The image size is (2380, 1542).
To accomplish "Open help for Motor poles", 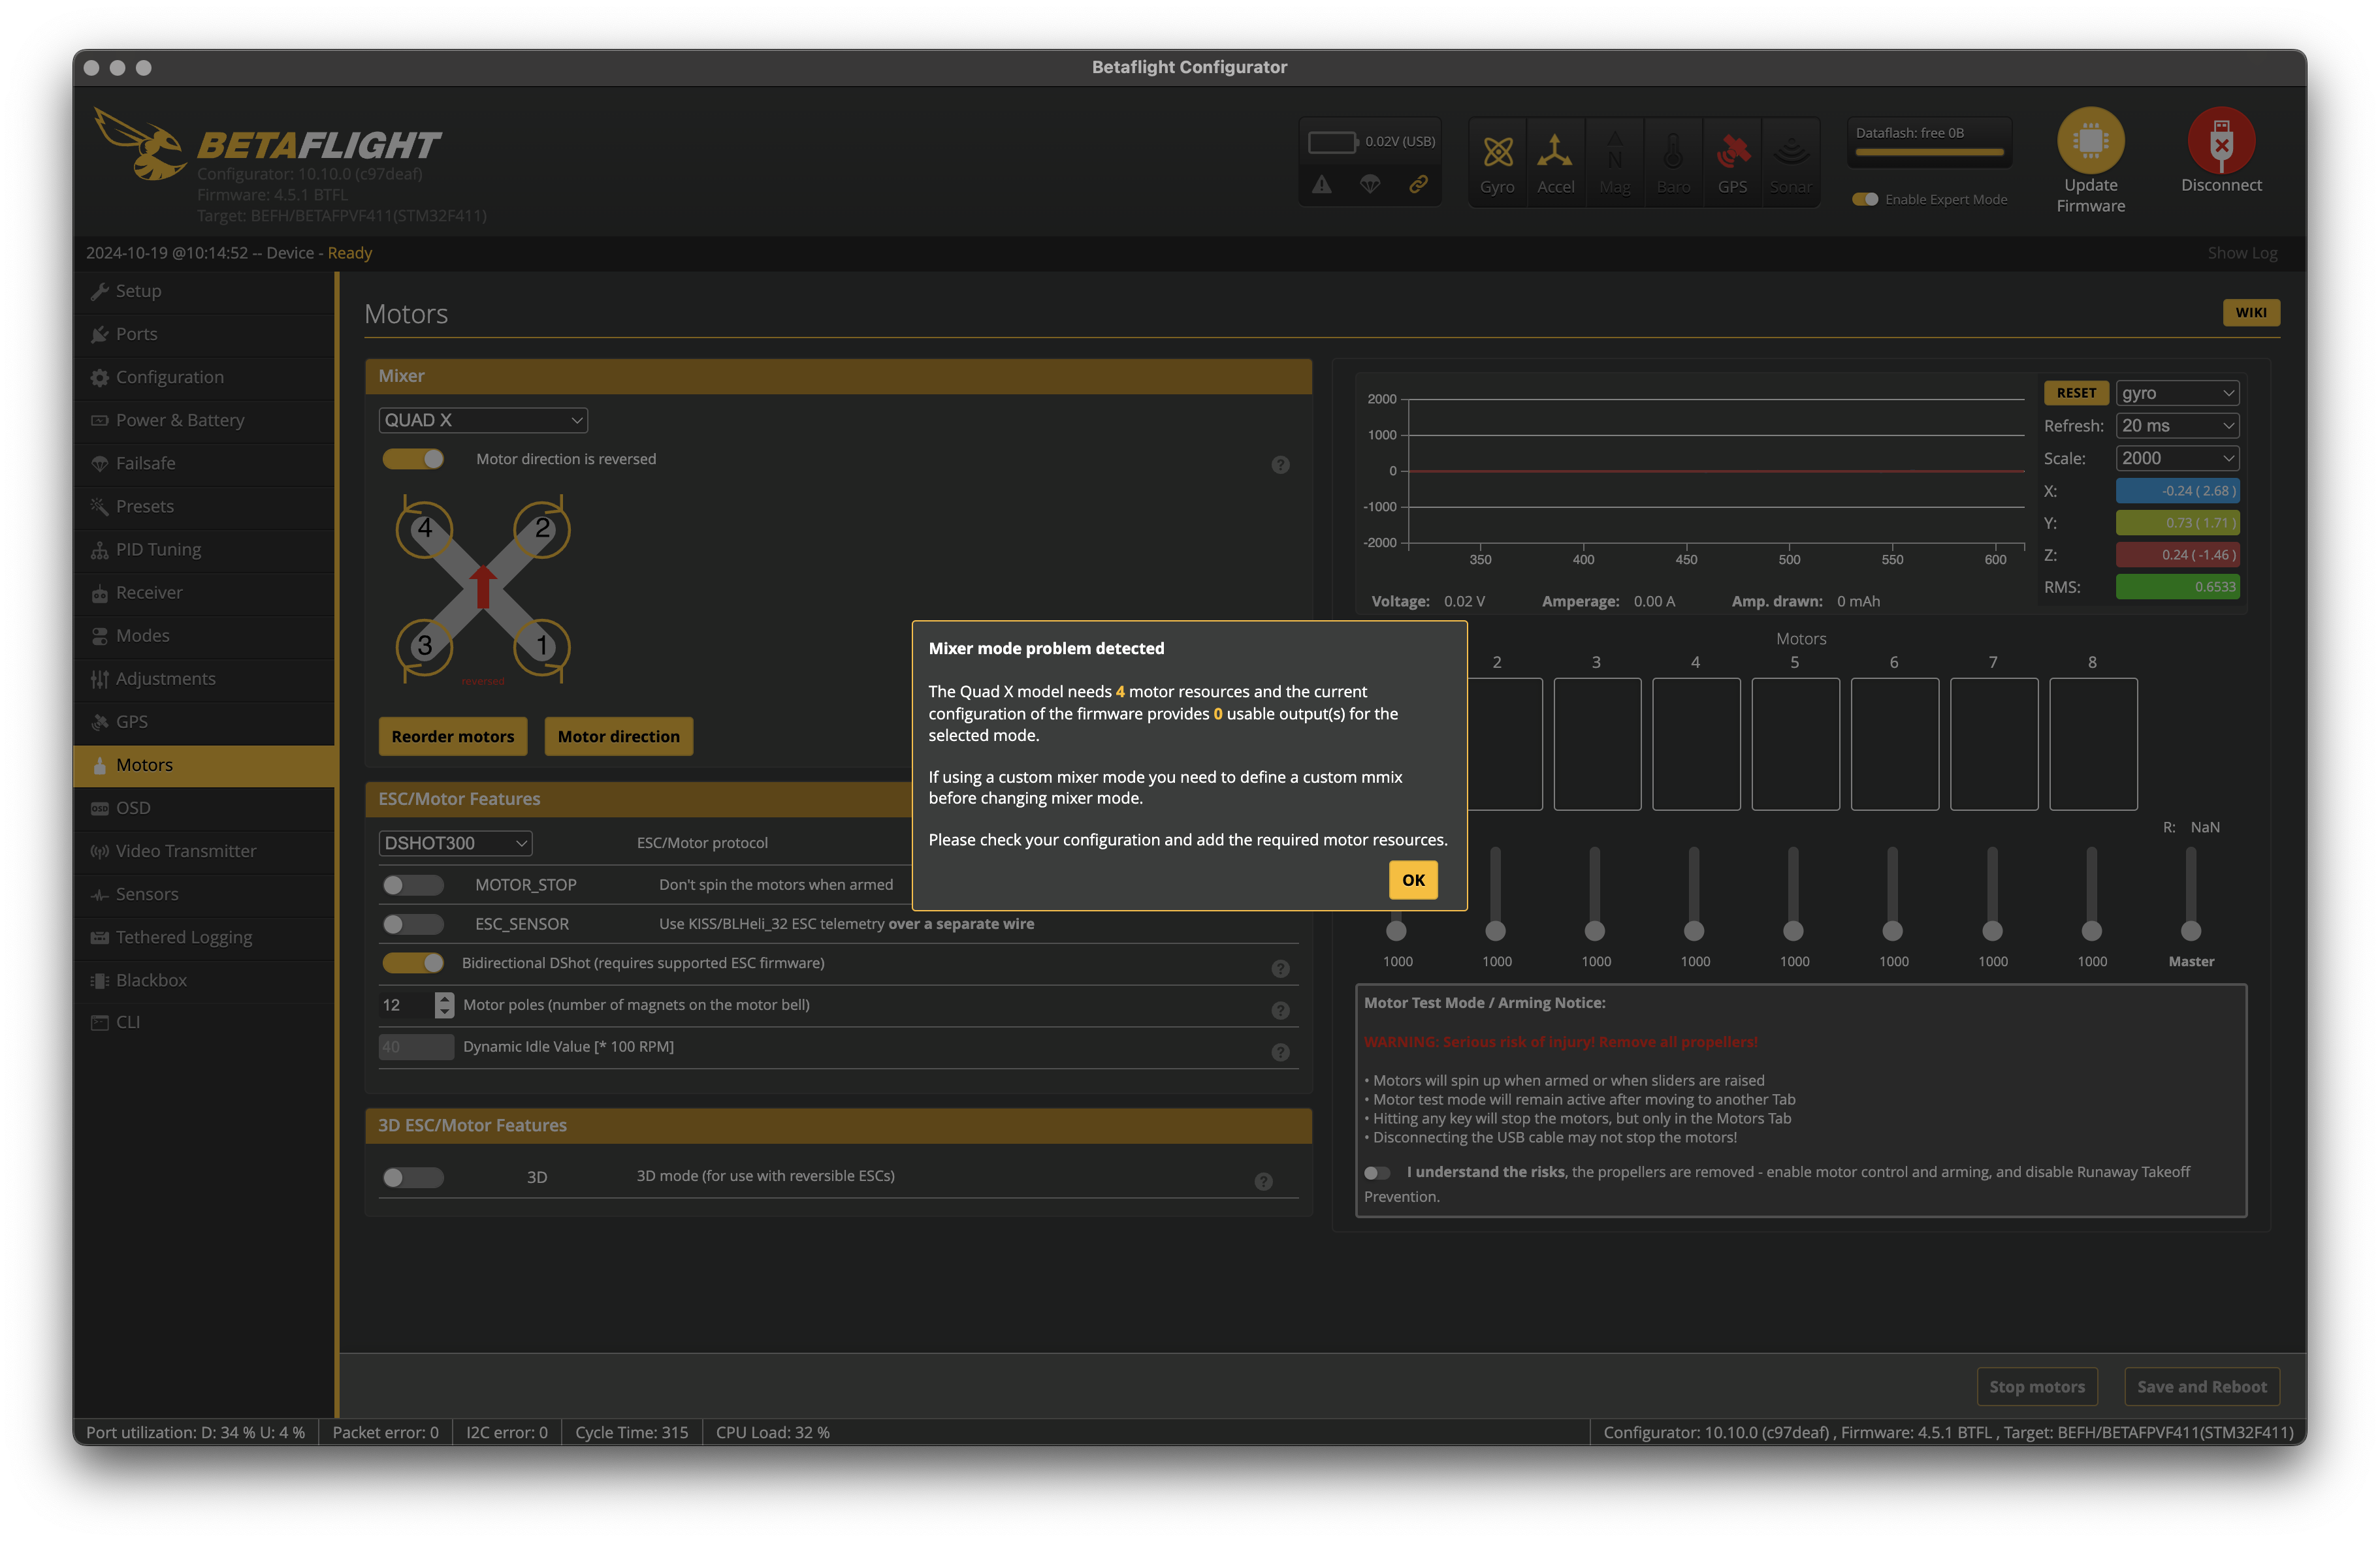I will 1280,1011.
